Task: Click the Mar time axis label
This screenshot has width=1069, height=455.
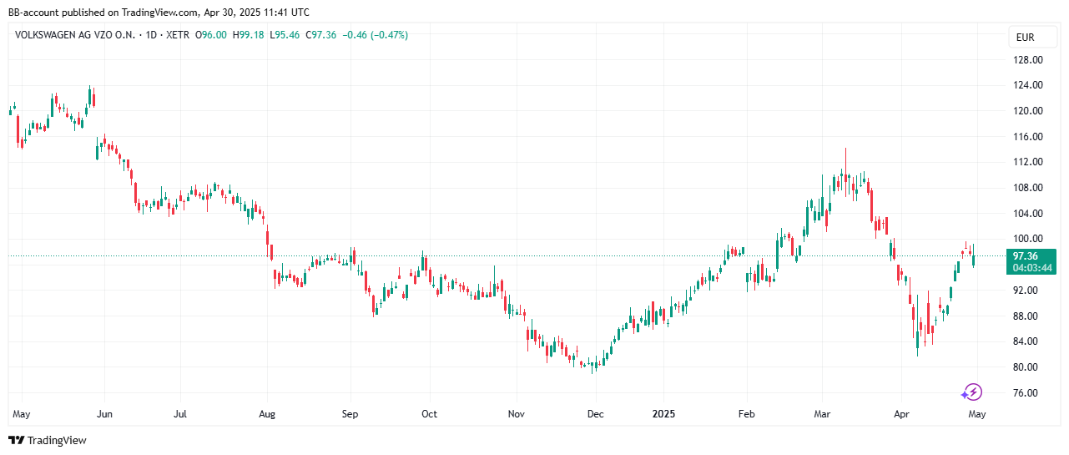Action: (x=822, y=414)
